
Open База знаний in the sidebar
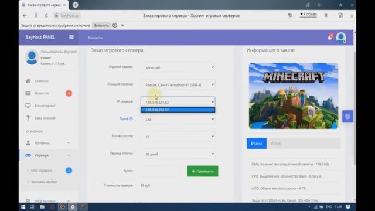45,118
